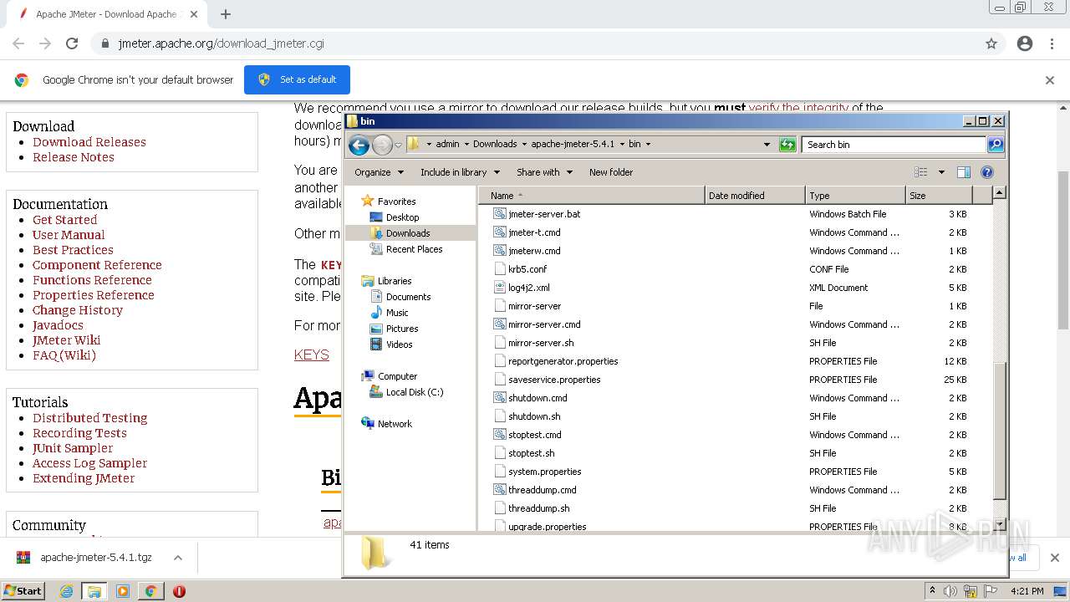Expand address bar history dropdown
The image size is (1070, 602).
[767, 145]
